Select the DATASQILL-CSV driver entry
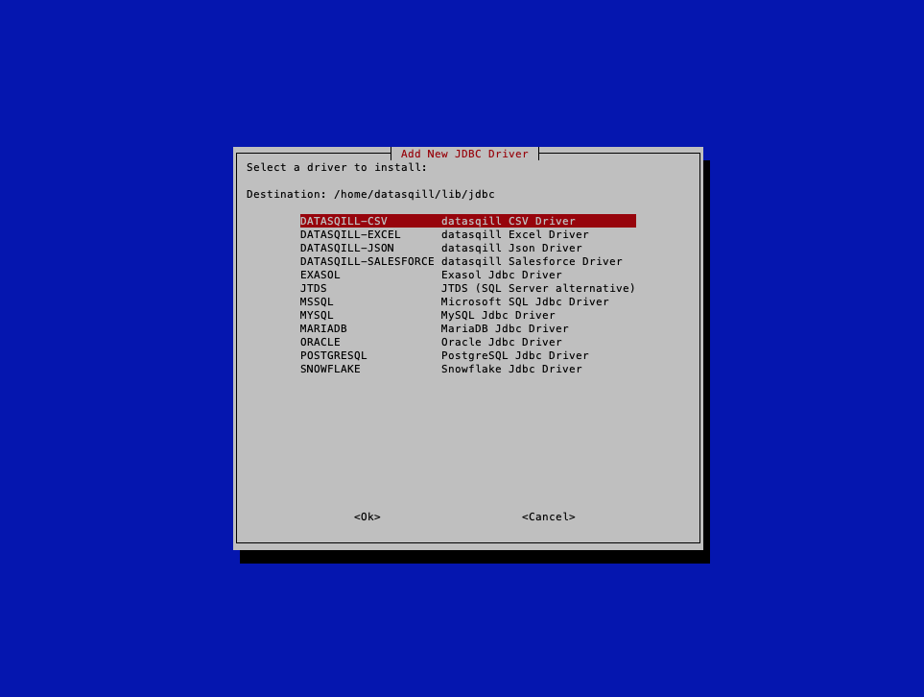924x697 pixels. pos(344,220)
